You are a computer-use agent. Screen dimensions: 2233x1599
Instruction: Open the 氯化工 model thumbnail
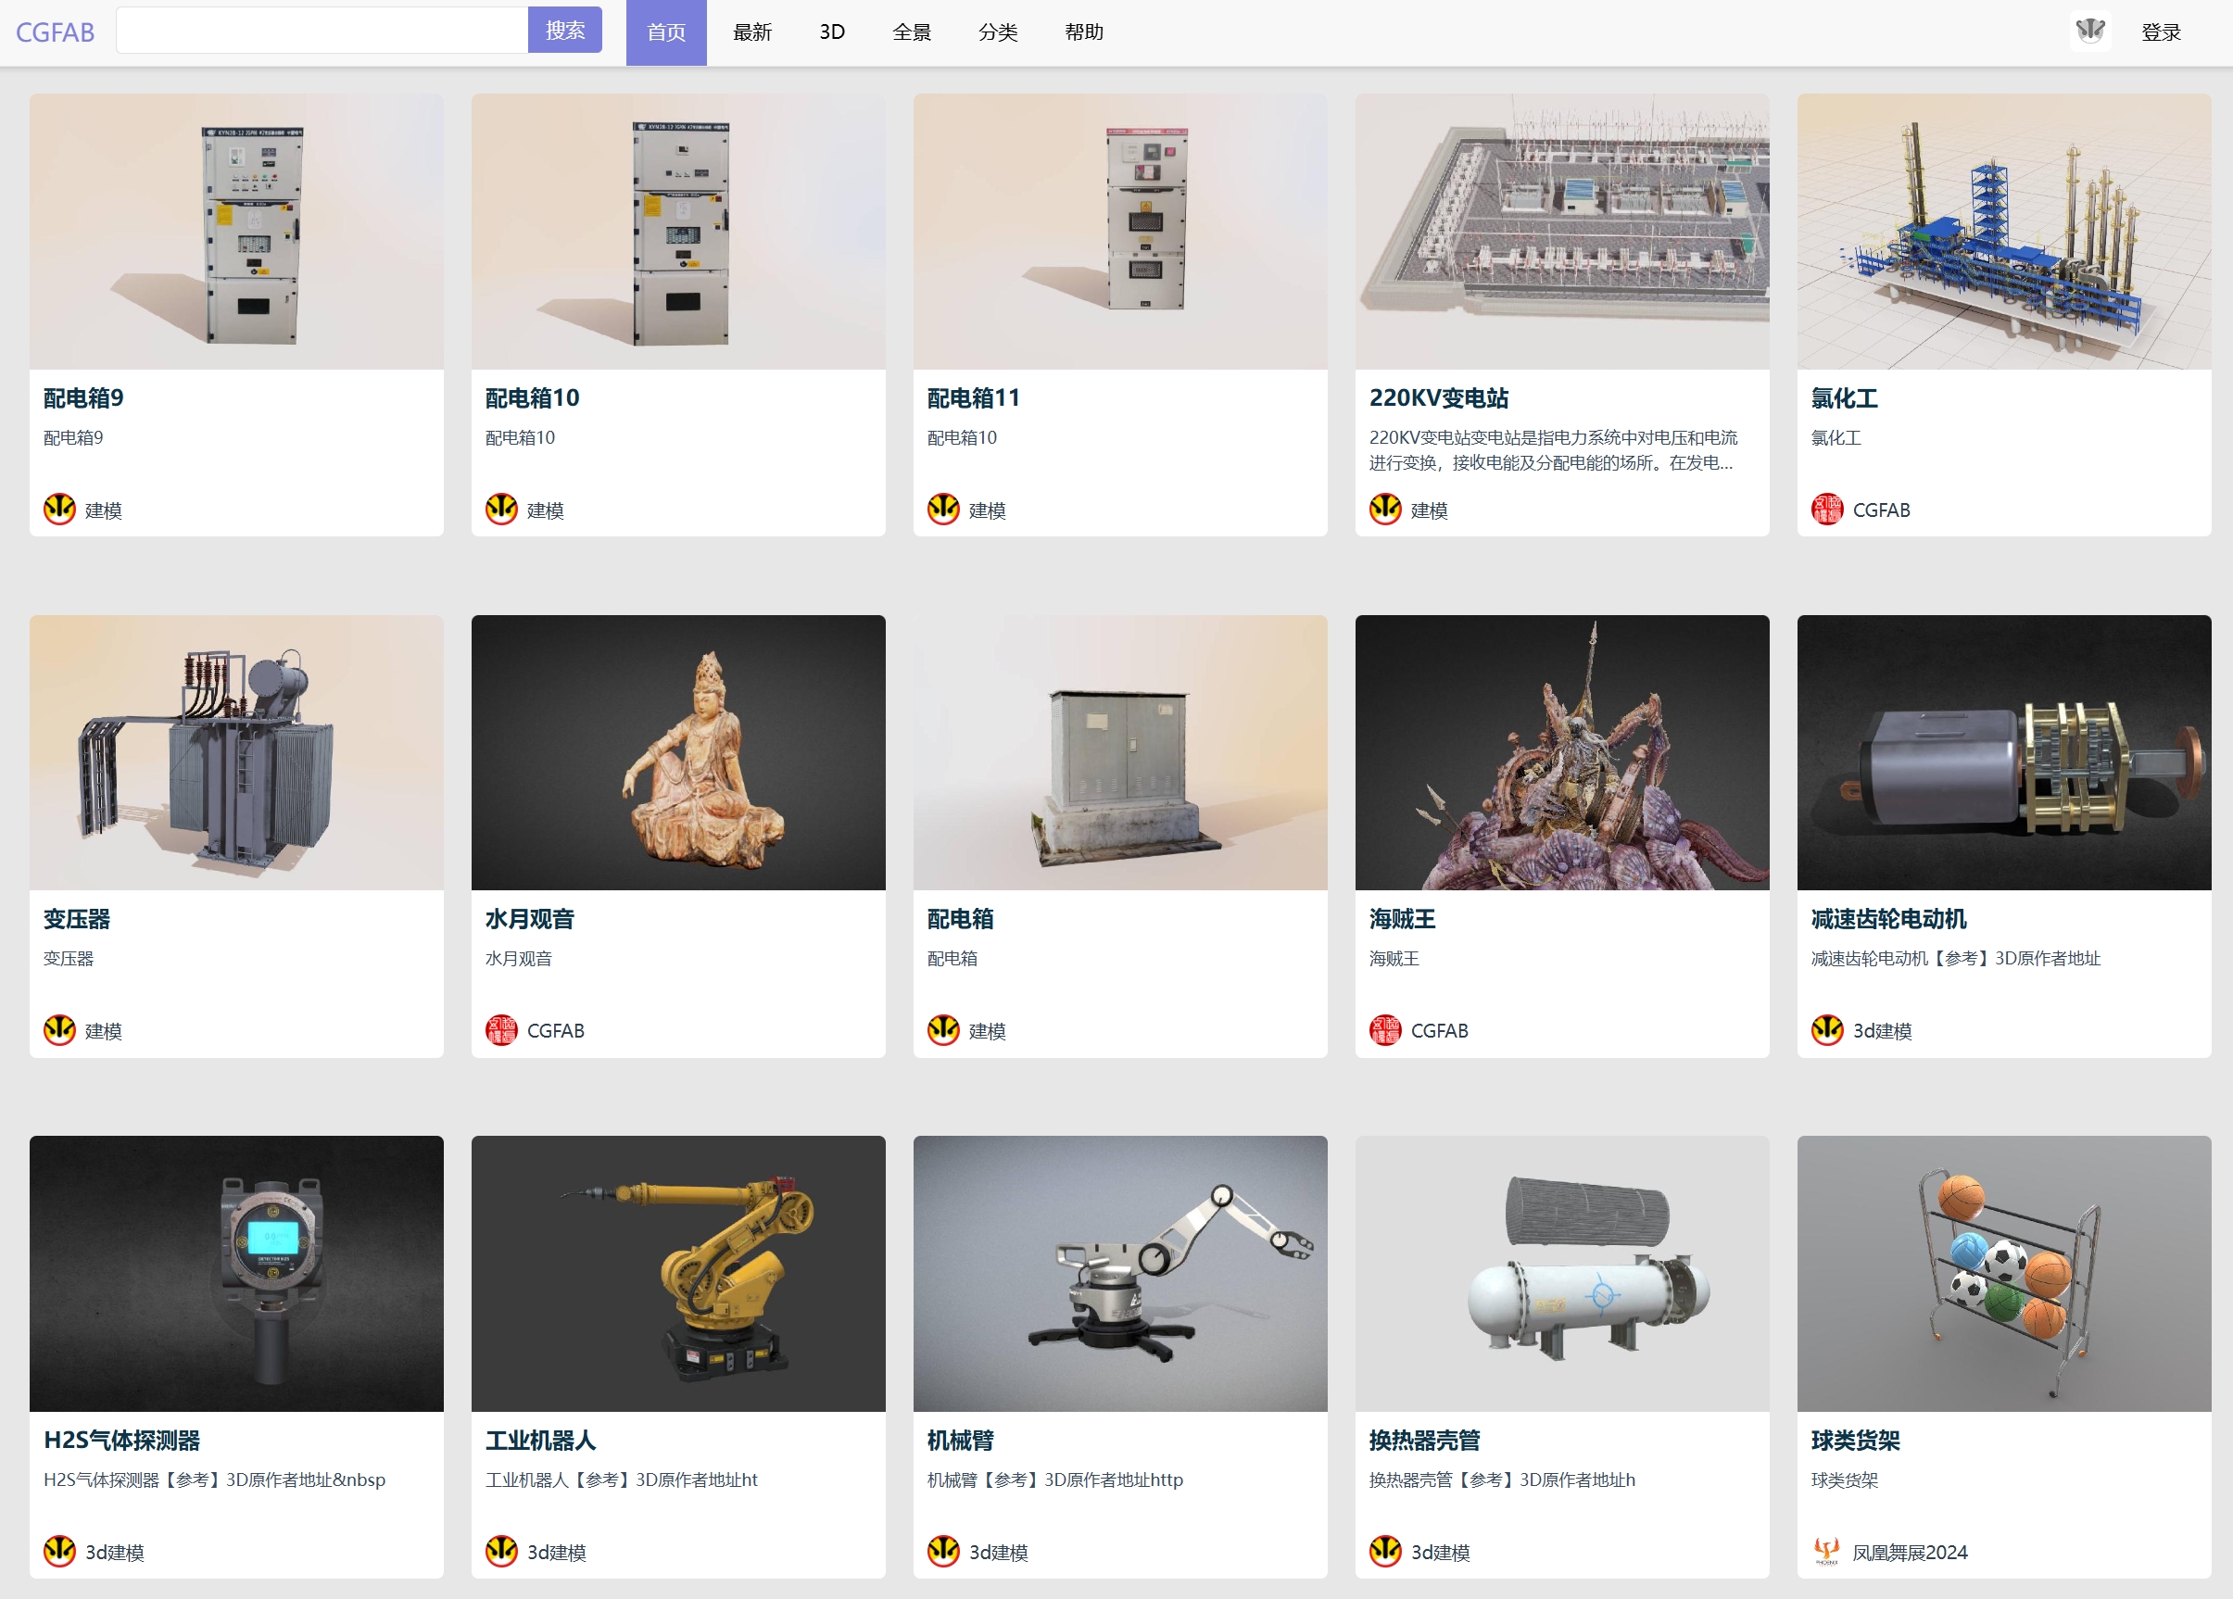click(2004, 232)
